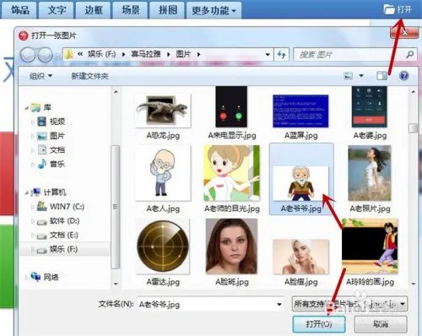Collapse the 库 tree node
This screenshot has width=422, height=336.
coord(27,108)
